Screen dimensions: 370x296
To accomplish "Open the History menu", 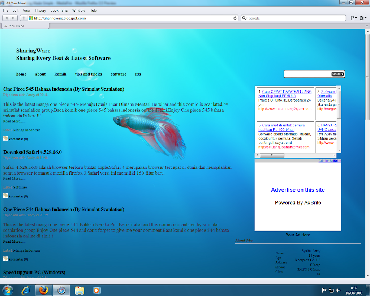I will 40,10.
